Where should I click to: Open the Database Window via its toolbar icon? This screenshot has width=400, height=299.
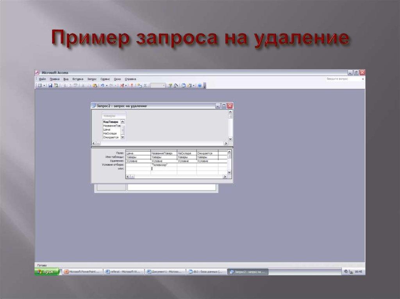(x=183, y=85)
